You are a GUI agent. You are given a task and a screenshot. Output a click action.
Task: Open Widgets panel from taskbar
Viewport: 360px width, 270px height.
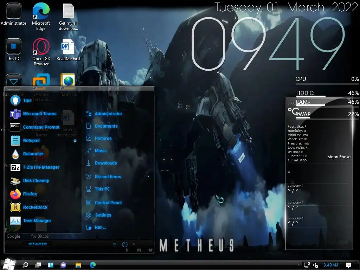point(51,265)
